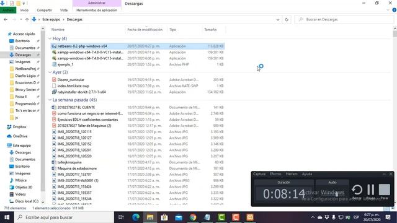The image size is (397, 223).
Task: Restart the recording with Borrar button
Action: tap(357, 191)
